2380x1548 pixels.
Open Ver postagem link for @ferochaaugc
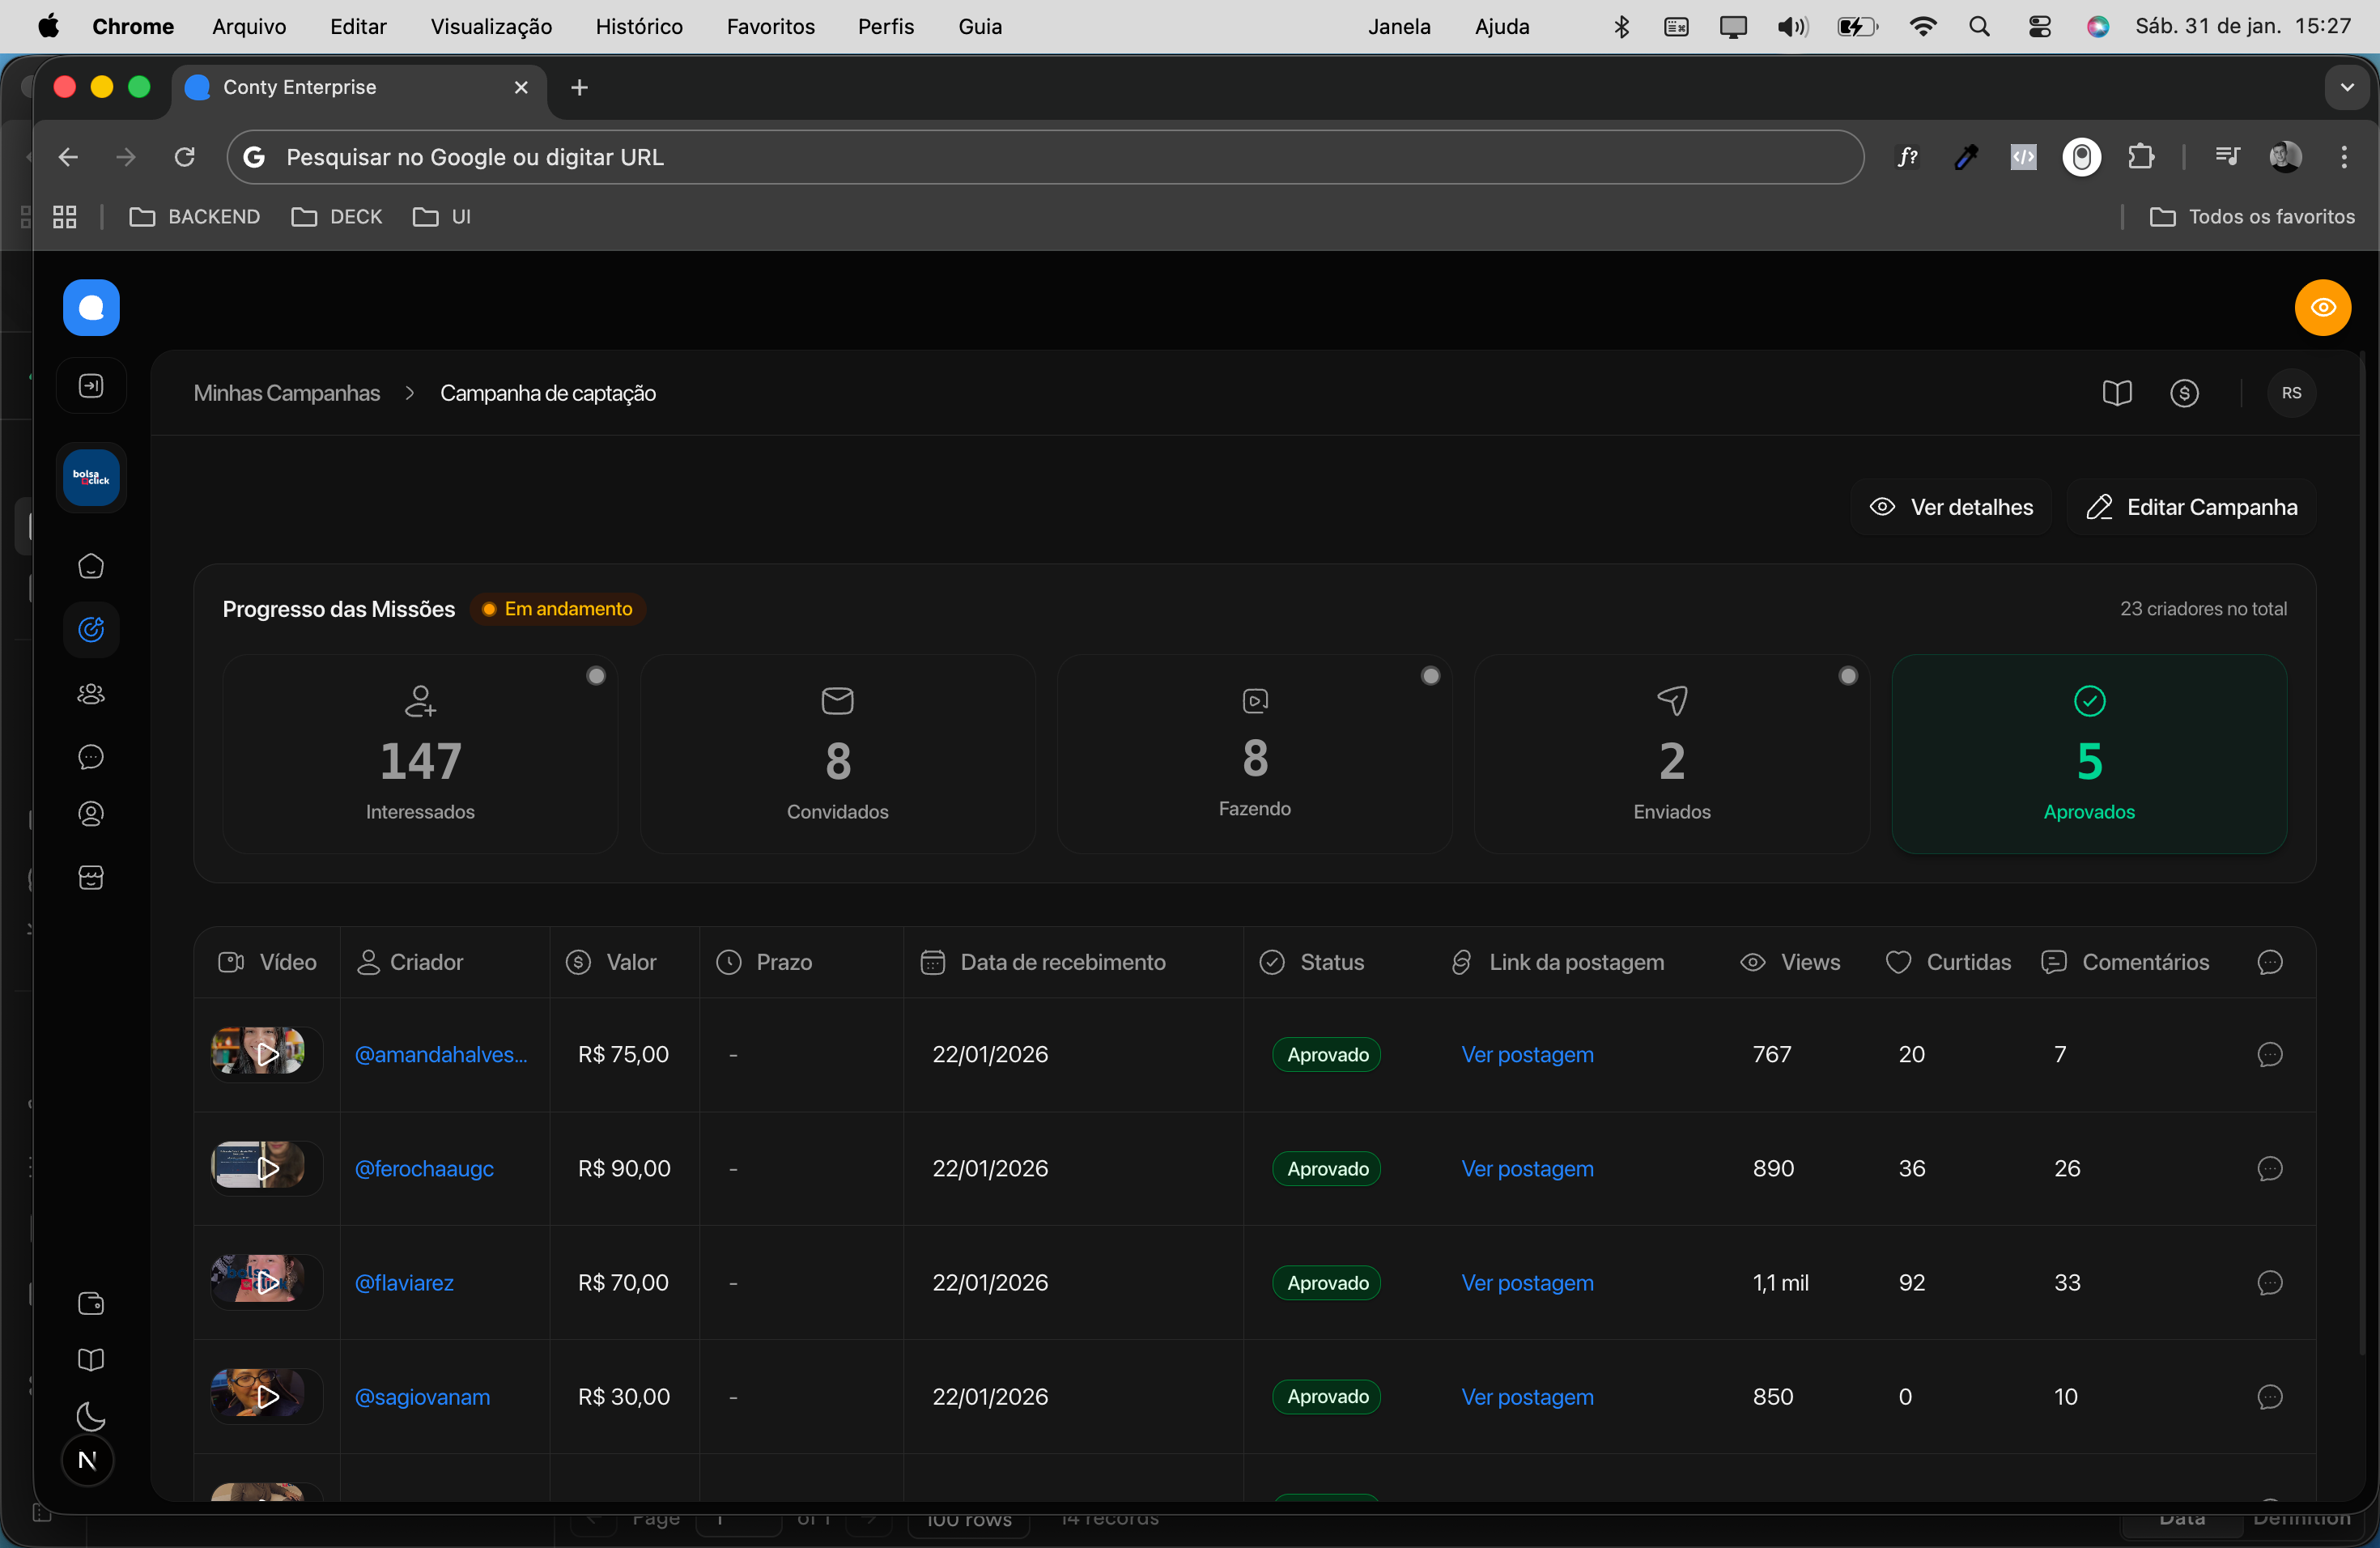click(1527, 1168)
